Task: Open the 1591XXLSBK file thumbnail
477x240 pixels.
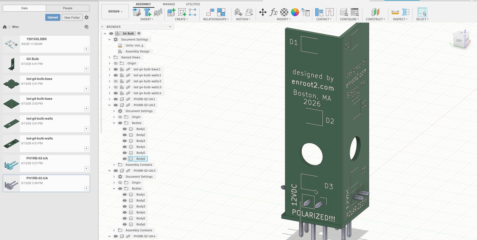Action: (x=12, y=44)
